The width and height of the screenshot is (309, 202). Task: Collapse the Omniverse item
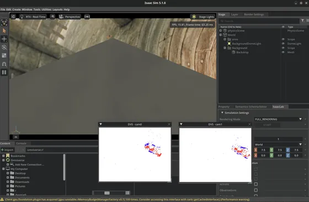point(3,160)
